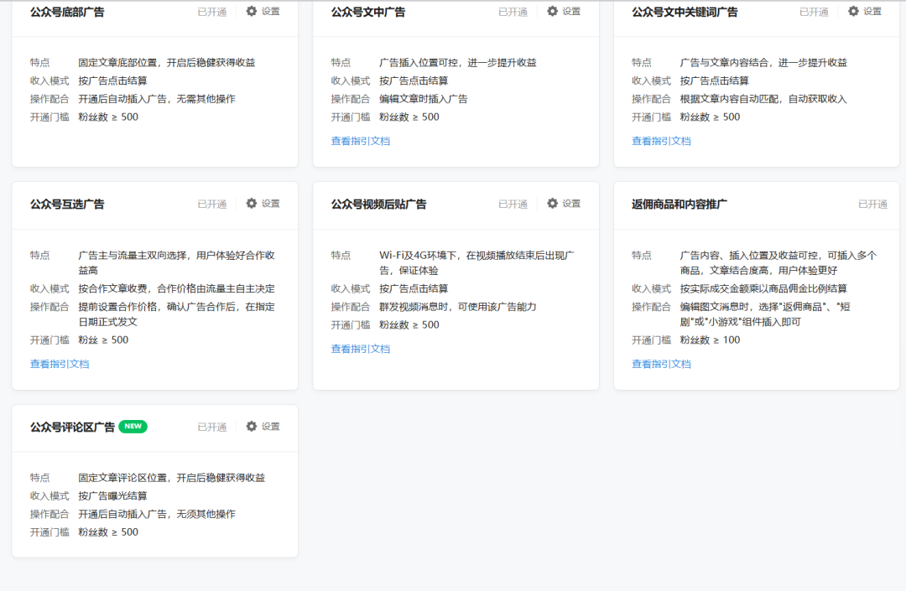Click the green NEW badge
906x591 pixels.
point(133,427)
